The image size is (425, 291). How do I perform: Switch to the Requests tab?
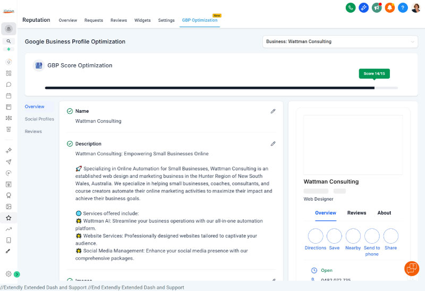(x=93, y=20)
